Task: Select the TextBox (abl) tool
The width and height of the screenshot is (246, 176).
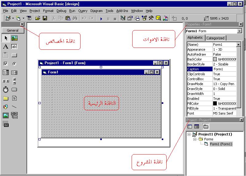Action: (14, 47)
